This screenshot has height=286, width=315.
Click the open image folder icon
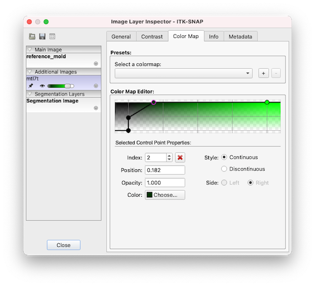[x=32, y=36]
